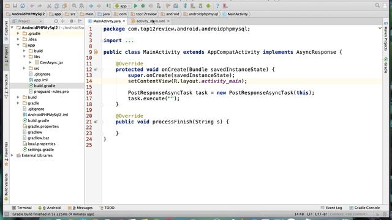Click the Sync Project with Gradle icon
Viewport: 392px width, 220px height.
[185, 5]
